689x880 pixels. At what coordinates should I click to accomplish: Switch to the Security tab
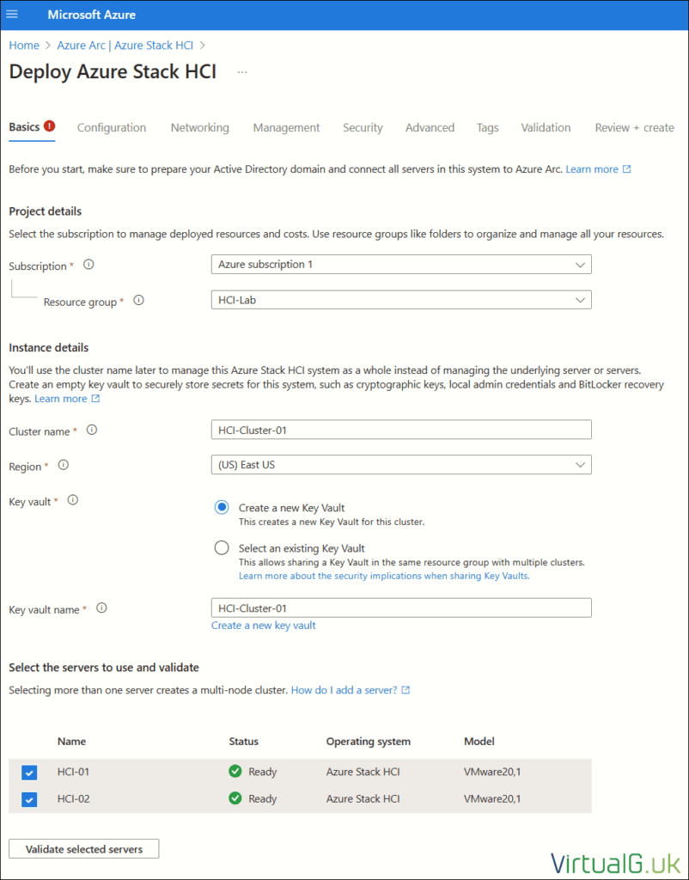(363, 128)
